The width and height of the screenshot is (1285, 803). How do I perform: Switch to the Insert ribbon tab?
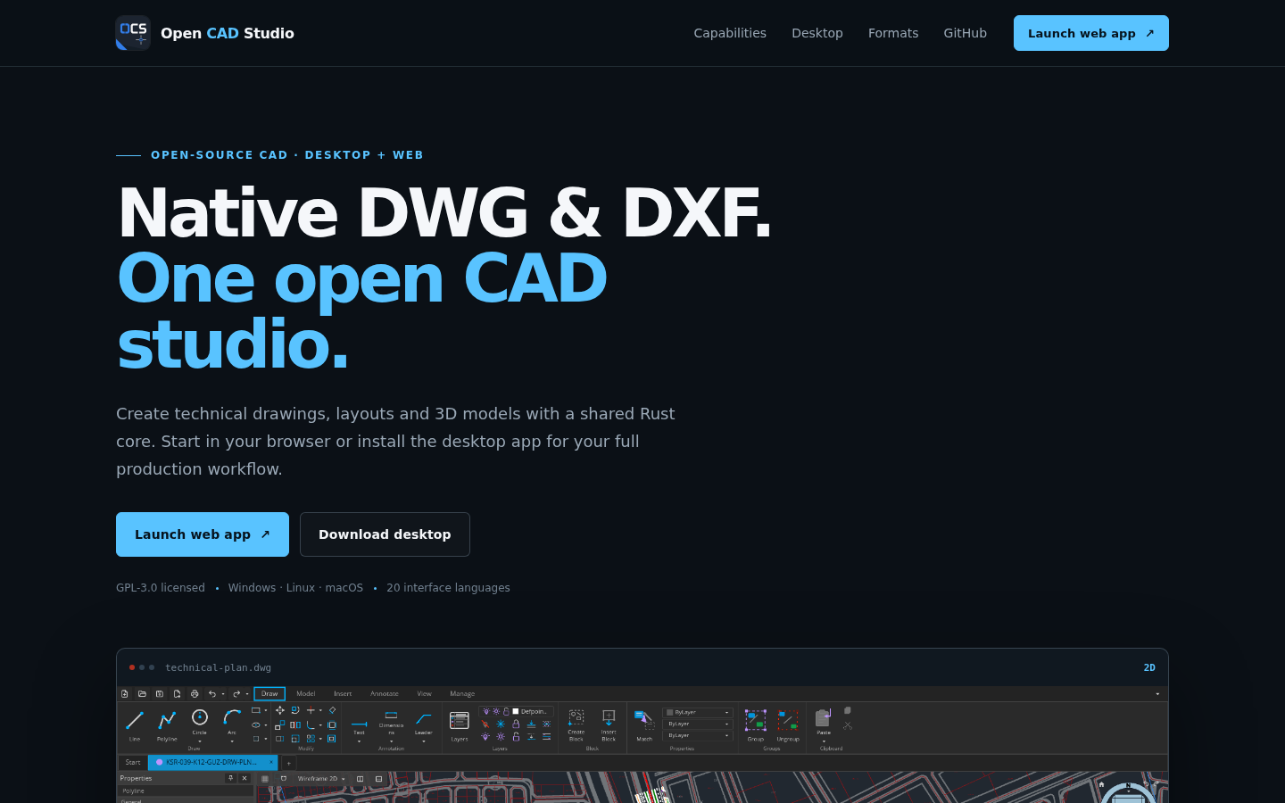tap(343, 693)
